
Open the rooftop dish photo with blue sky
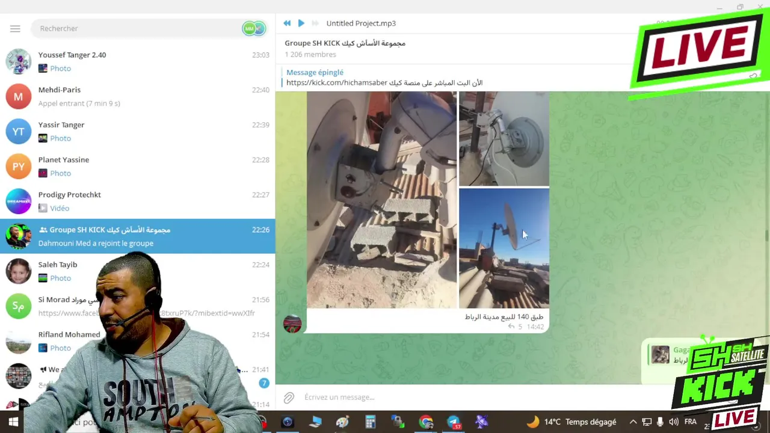tap(504, 248)
